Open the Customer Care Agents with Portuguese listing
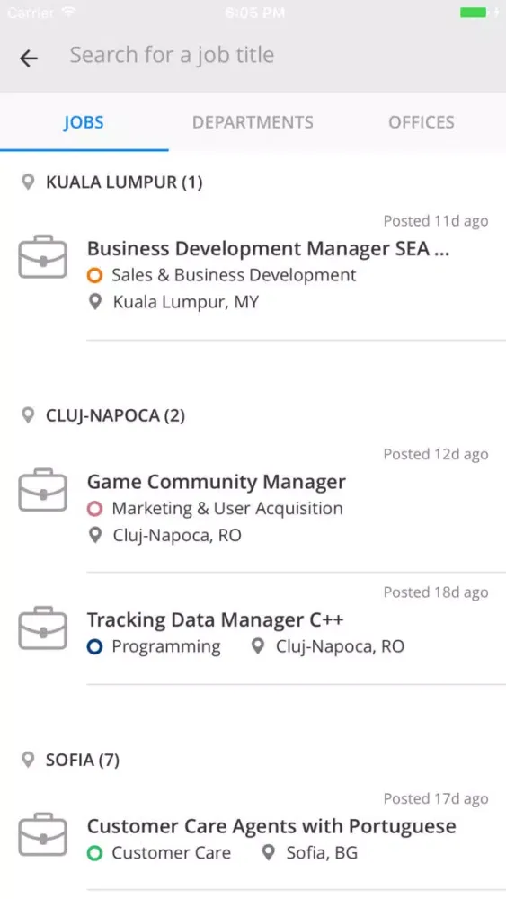 [253, 838]
